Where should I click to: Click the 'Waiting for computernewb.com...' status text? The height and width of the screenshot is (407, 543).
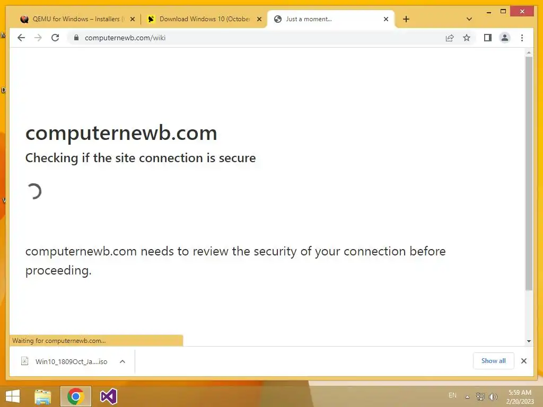click(x=59, y=341)
